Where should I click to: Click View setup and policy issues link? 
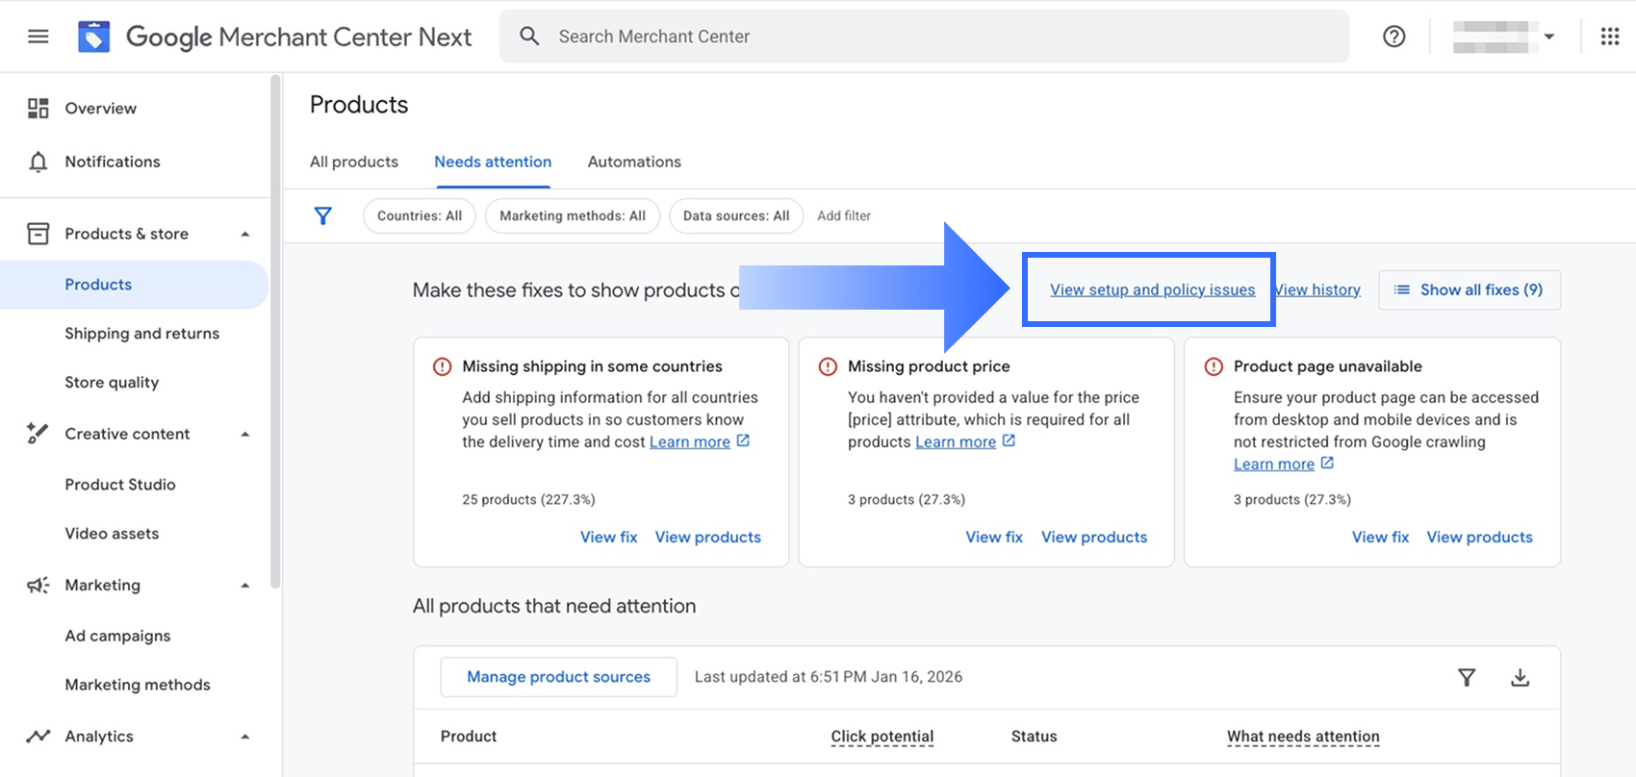pos(1152,289)
